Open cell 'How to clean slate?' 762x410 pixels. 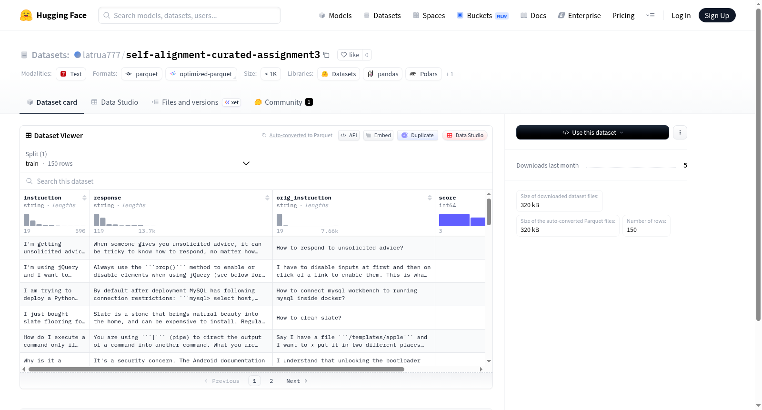coord(354,318)
